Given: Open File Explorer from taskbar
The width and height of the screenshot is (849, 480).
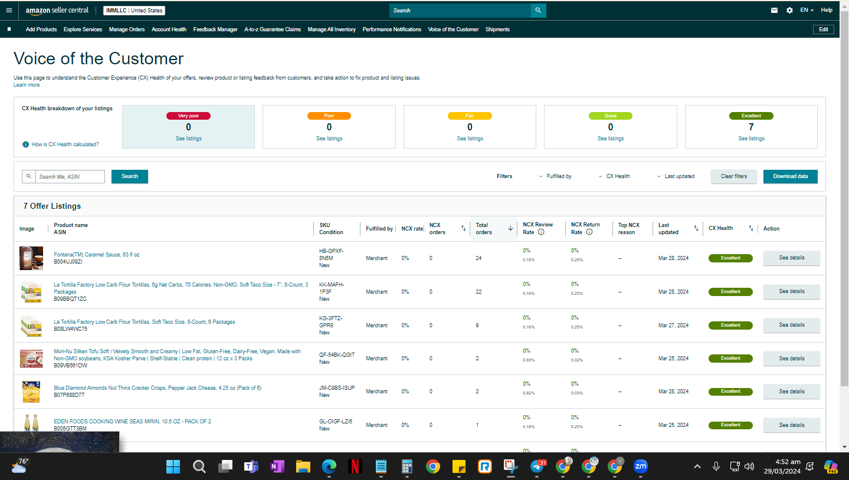Looking at the screenshot, I should (303, 466).
